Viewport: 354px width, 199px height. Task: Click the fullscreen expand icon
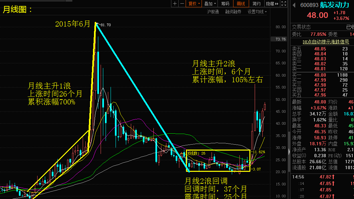click(284, 4)
